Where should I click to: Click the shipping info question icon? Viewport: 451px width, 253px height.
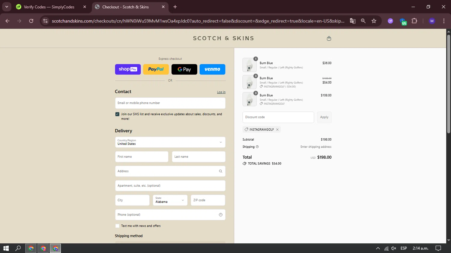click(x=257, y=147)
